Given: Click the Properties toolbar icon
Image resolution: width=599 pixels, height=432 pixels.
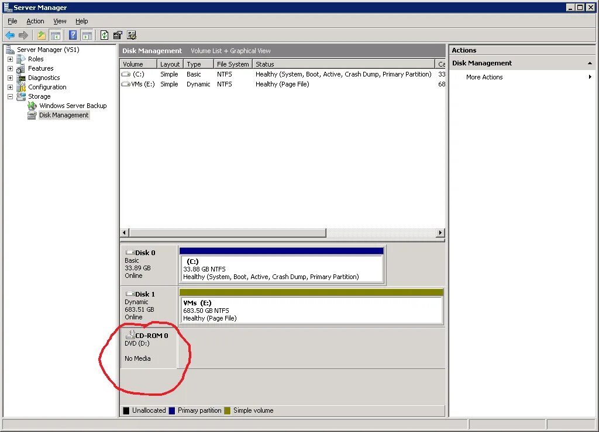Looking at the screenshot, I should pos(118,36).
